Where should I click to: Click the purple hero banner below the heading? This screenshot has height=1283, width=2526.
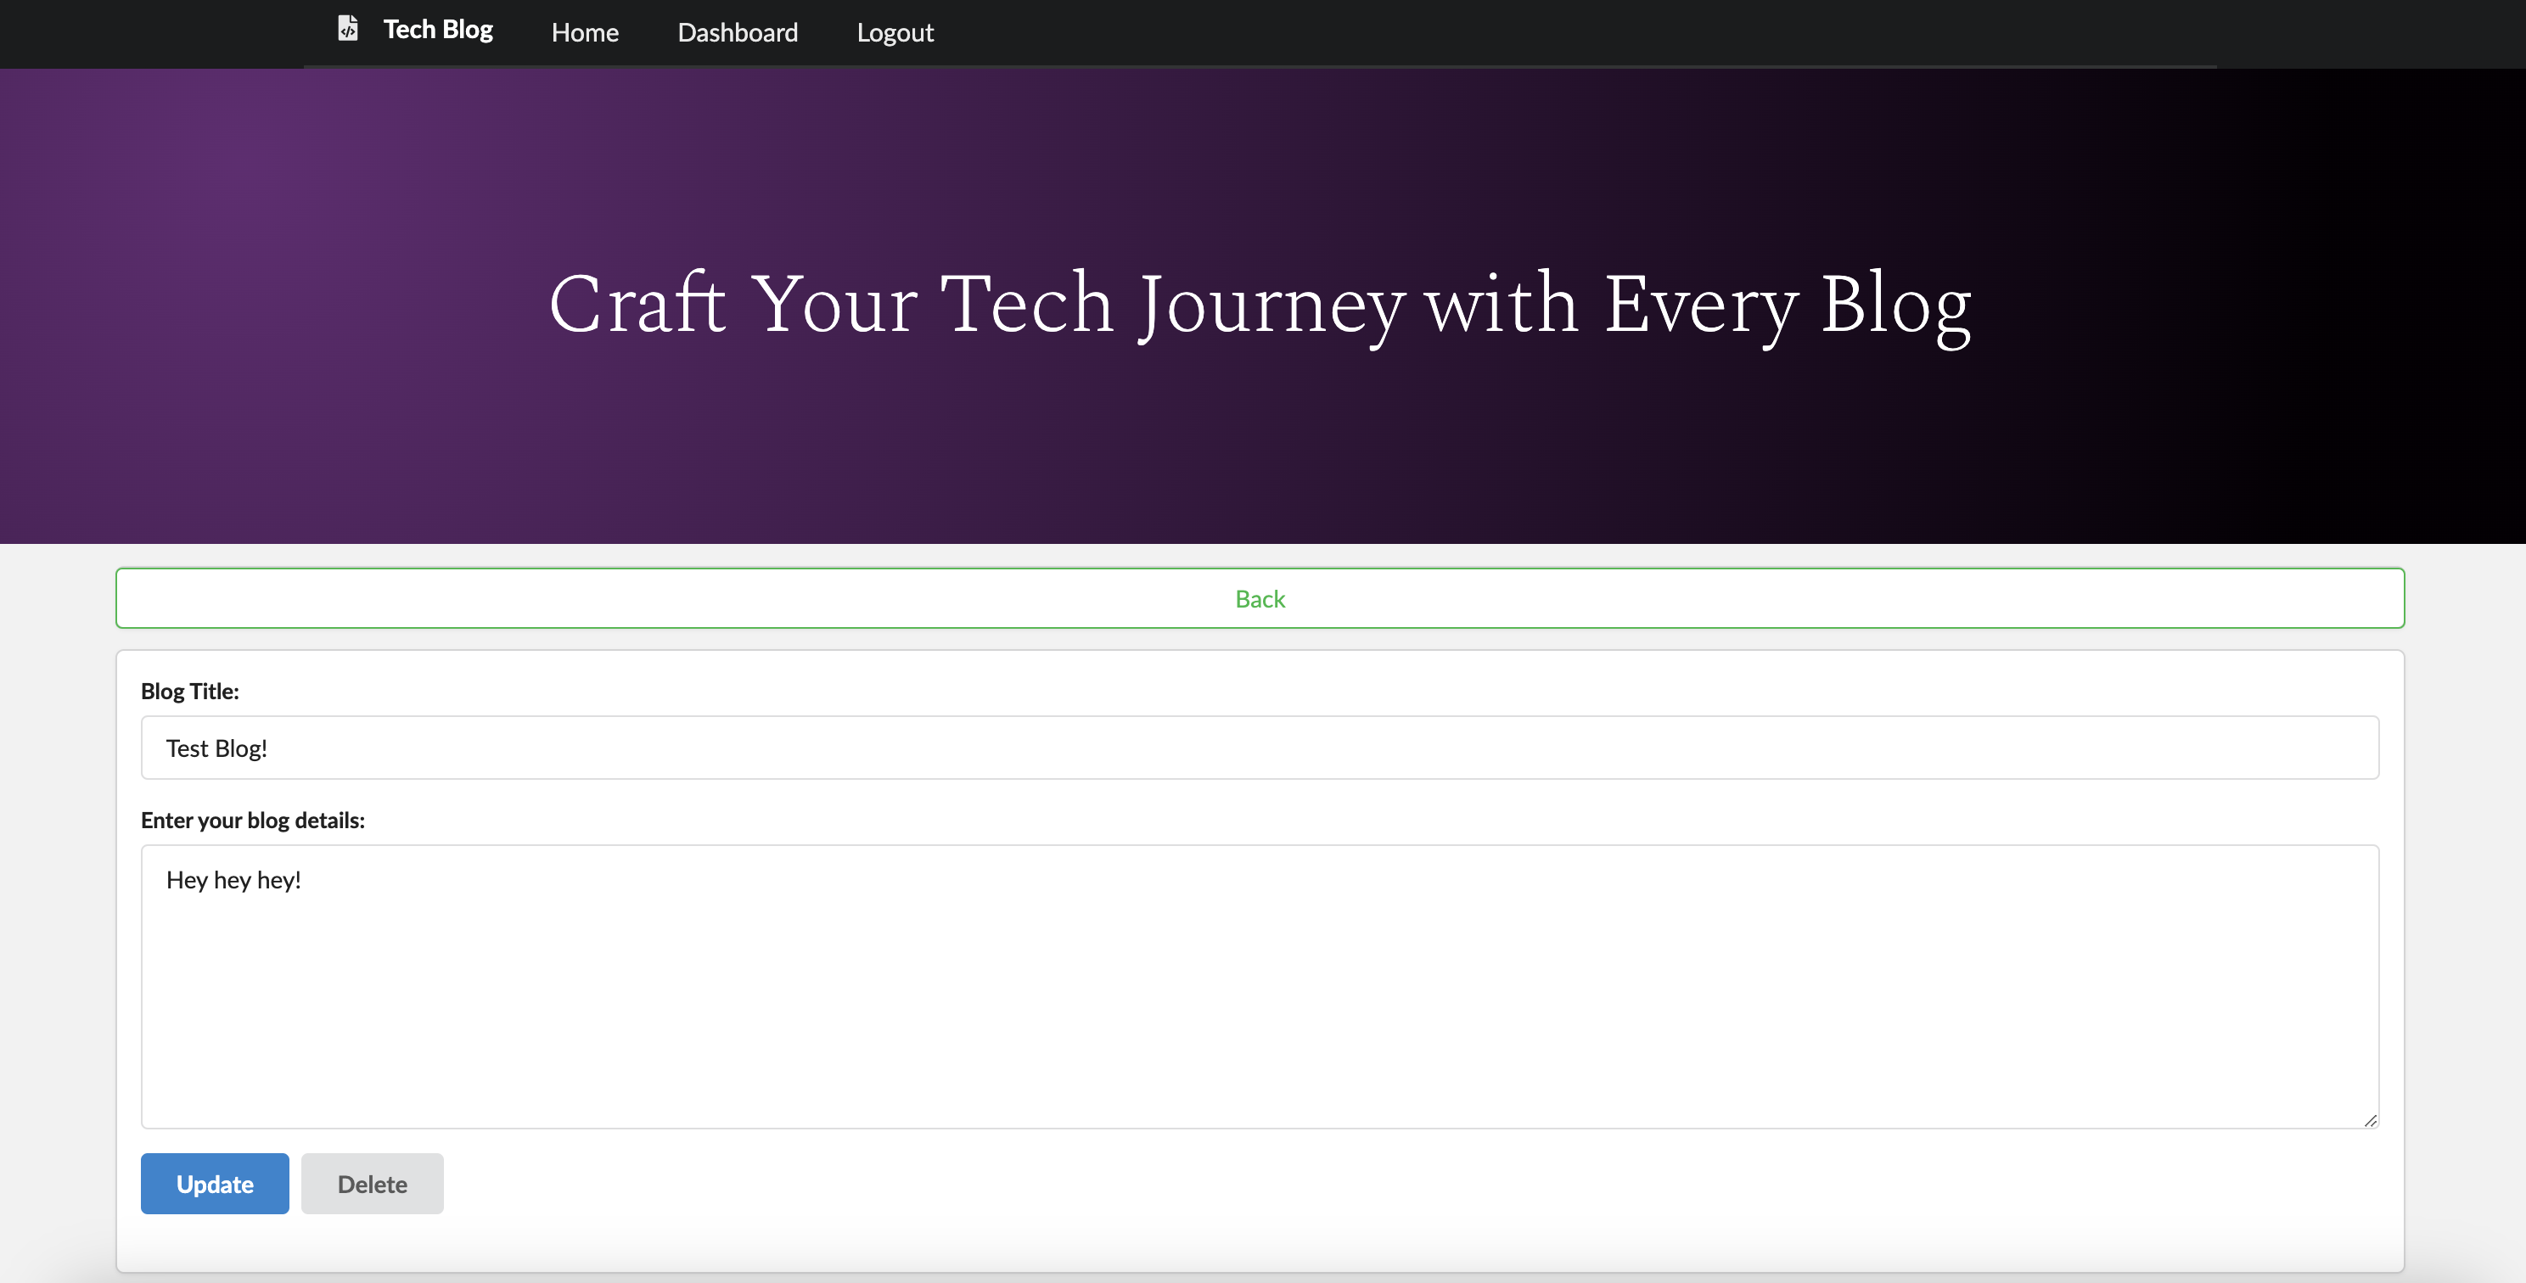[1259, 451]
